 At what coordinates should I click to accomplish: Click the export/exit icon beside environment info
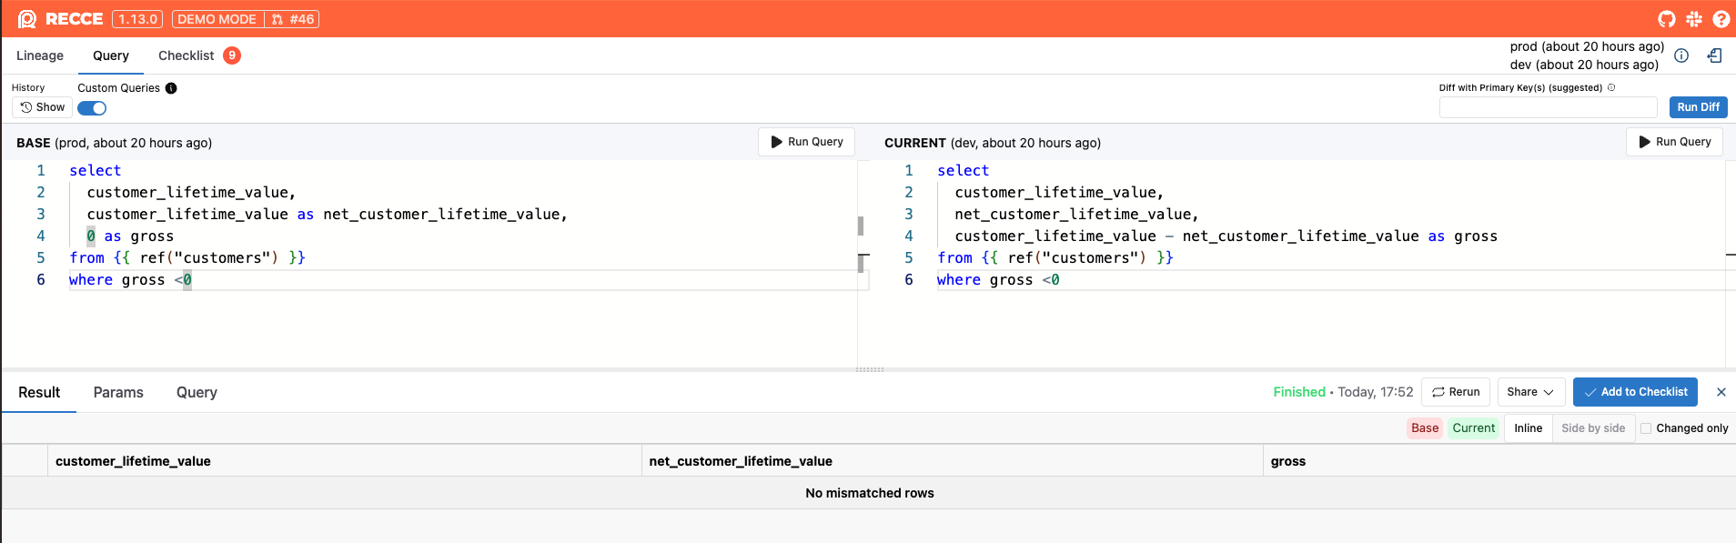click(1714, 55)
